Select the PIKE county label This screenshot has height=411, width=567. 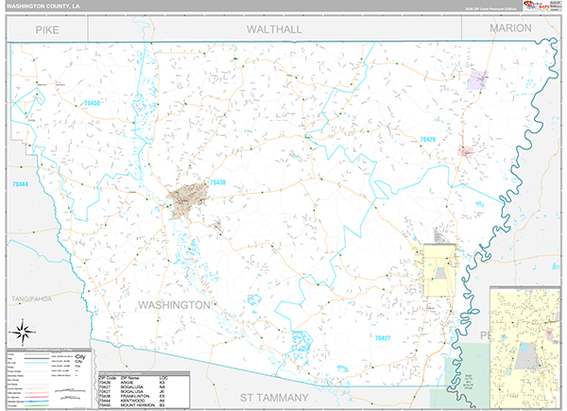click(x=47, y=29)
